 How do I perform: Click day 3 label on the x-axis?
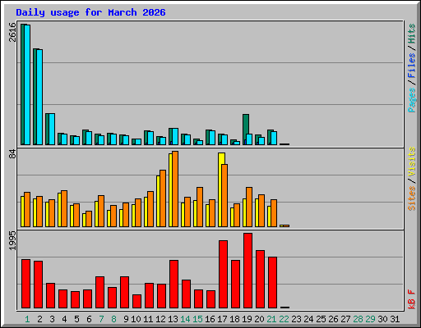pos(52,319)
